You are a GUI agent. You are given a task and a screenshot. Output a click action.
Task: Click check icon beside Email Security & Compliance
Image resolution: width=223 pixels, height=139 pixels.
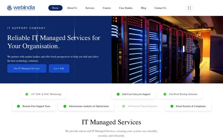click(172, 106)
